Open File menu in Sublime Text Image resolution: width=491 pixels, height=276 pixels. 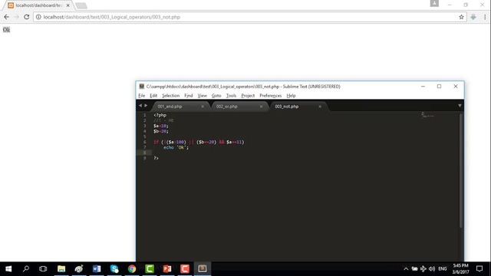click(141, 95)
